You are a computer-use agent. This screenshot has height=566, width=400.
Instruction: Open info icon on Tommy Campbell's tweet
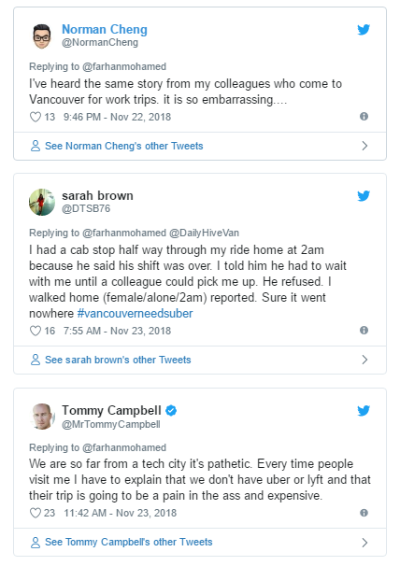click(x=364, y=513)
